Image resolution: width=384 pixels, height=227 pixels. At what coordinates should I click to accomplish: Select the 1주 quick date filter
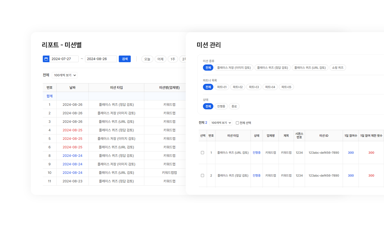coord(173,59)
